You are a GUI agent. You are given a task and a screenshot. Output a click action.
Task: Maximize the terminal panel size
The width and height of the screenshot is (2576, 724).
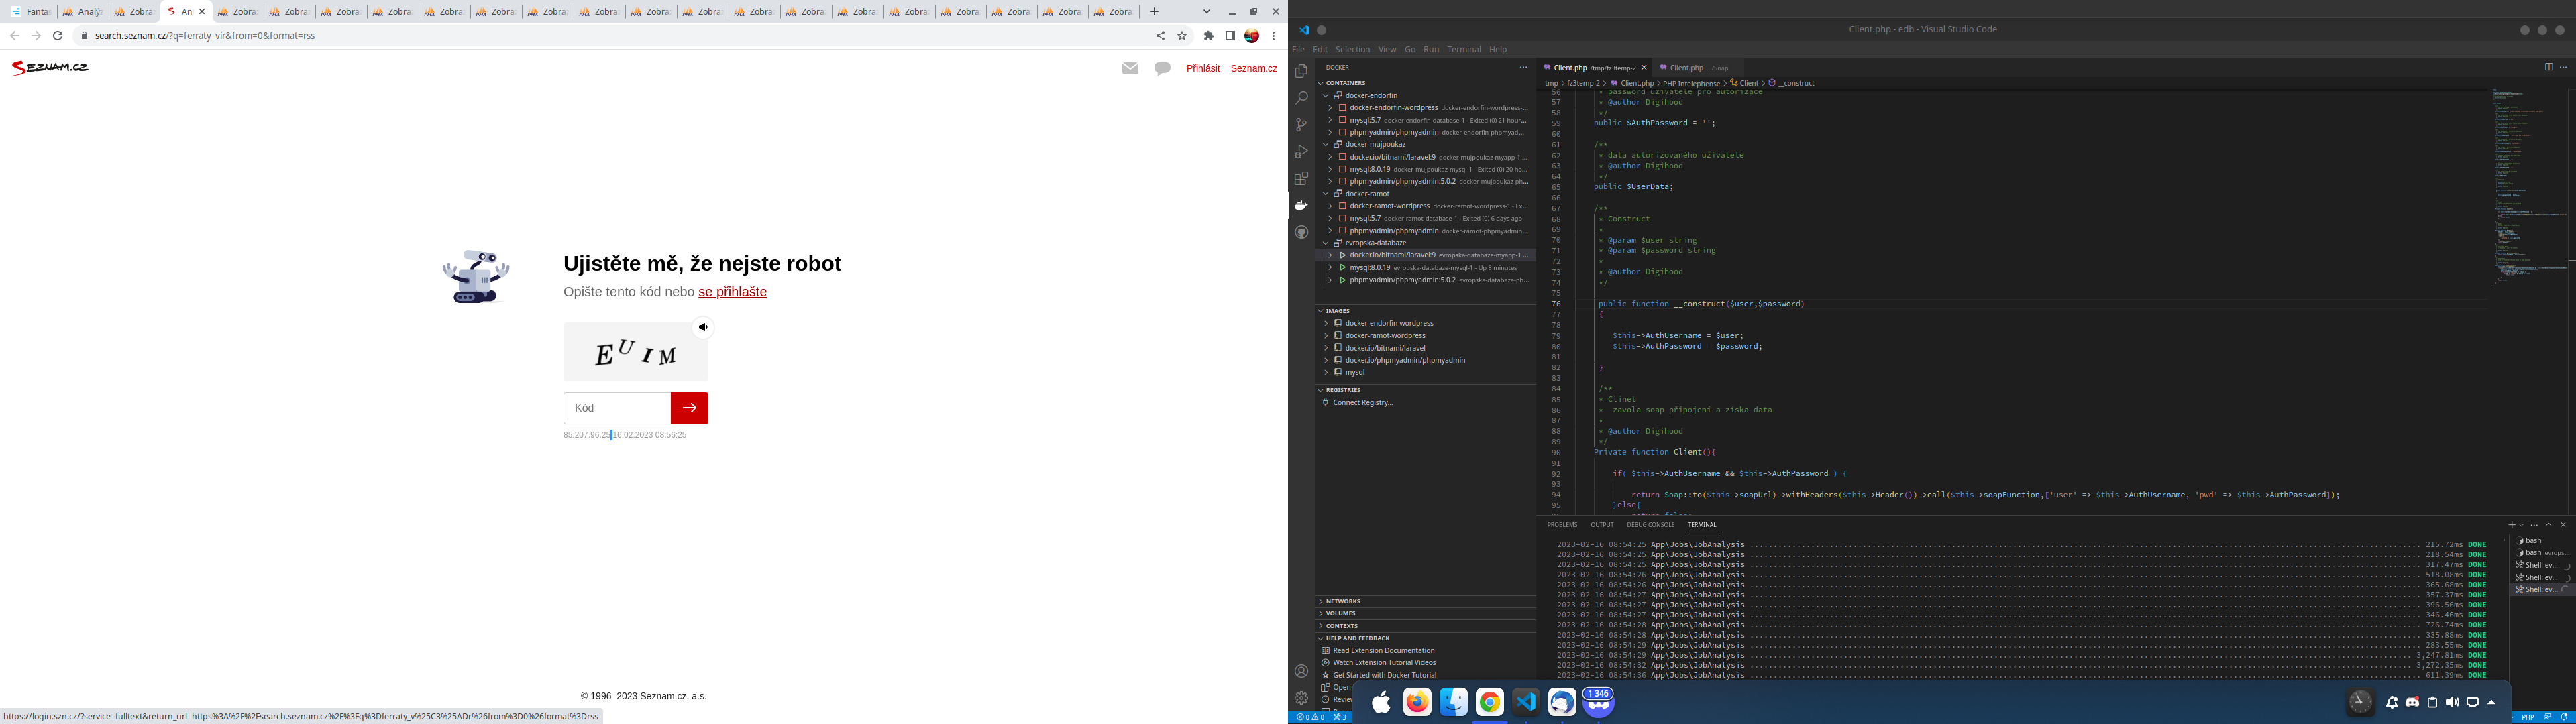(2548, 524)
